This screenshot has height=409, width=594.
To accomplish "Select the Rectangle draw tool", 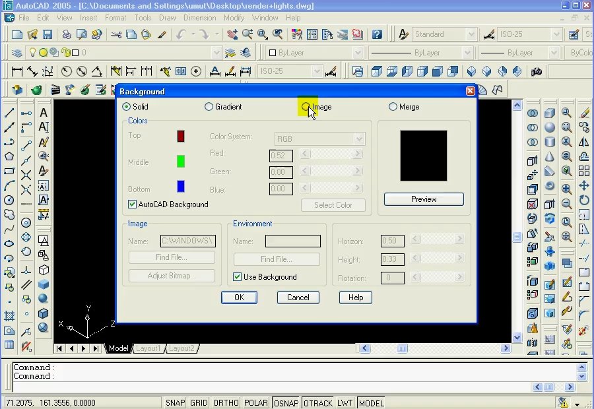I will pyautogui.click(x=9, y=171).
